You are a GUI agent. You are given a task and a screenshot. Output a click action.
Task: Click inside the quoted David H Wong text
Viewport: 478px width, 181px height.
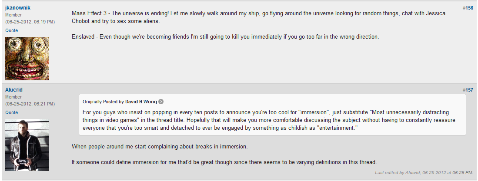pos(270,120)
